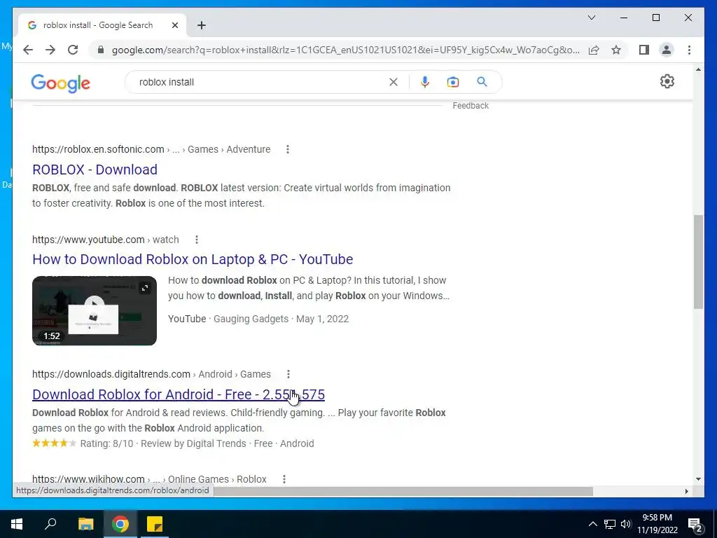This screenshot has height=538, width=717.
Task: Open volume control tray icon
Action: click(626, 524)
